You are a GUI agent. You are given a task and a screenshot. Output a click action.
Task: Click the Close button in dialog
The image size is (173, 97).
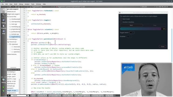click(162, 47)
